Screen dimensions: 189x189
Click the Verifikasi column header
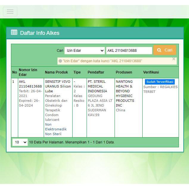(151, 72)
